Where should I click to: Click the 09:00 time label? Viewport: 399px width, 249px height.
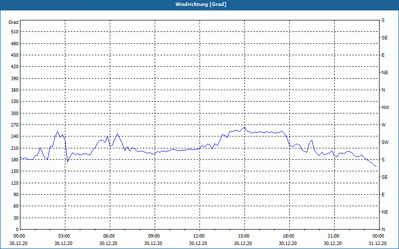[154, 236]
